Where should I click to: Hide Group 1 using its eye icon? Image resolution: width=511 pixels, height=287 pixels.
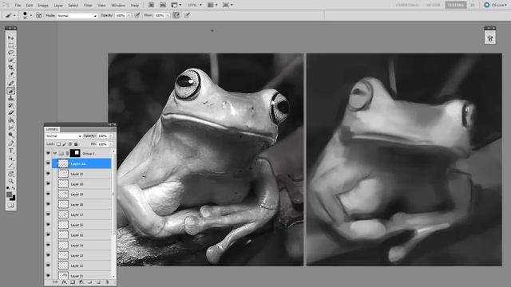pos(48,153)
